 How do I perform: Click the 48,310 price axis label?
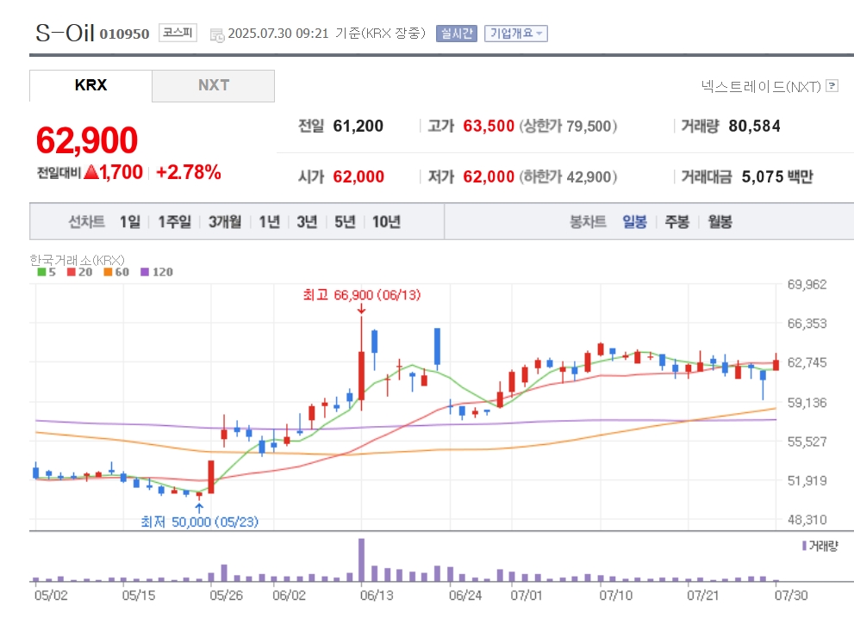click(x=807, y=520)
